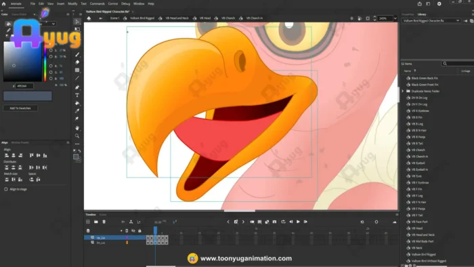Select the Hand tool
Viewport: 474px width, 267px height.
(x=77, y=128)
